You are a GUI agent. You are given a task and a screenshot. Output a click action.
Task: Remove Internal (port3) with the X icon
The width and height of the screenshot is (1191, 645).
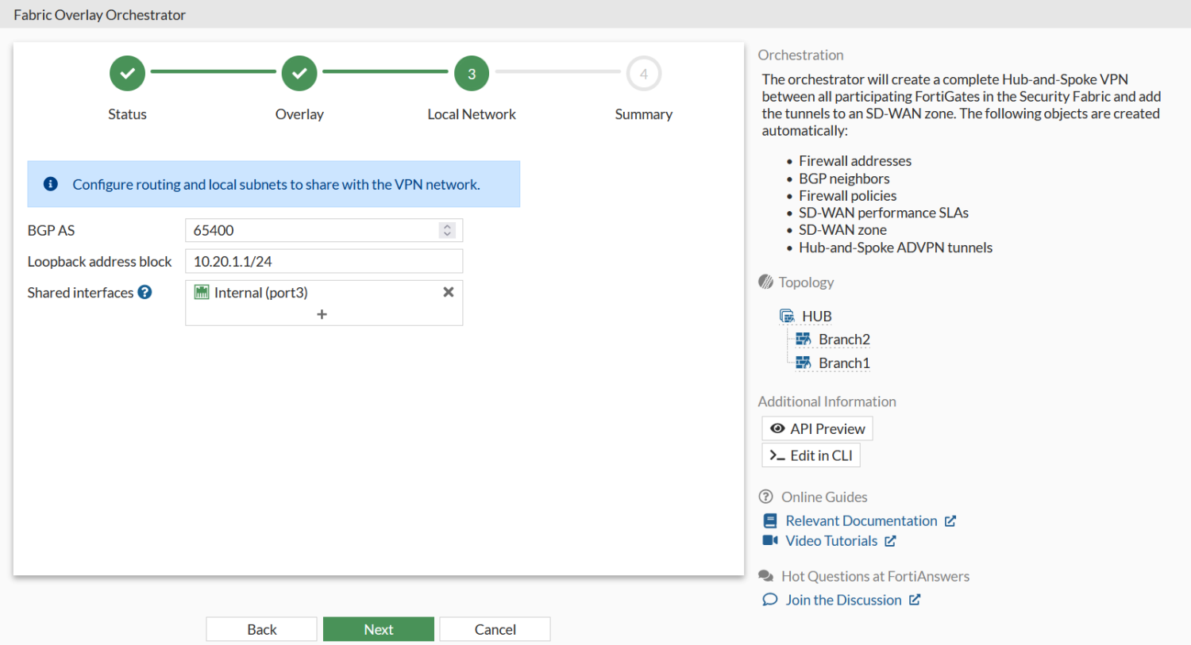[449, 292]
